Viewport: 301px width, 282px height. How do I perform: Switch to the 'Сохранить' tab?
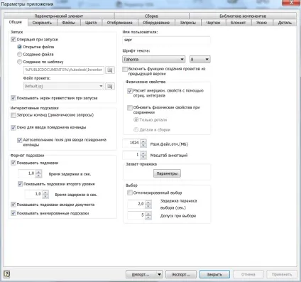pyautogui.click(x=42, y=23)
